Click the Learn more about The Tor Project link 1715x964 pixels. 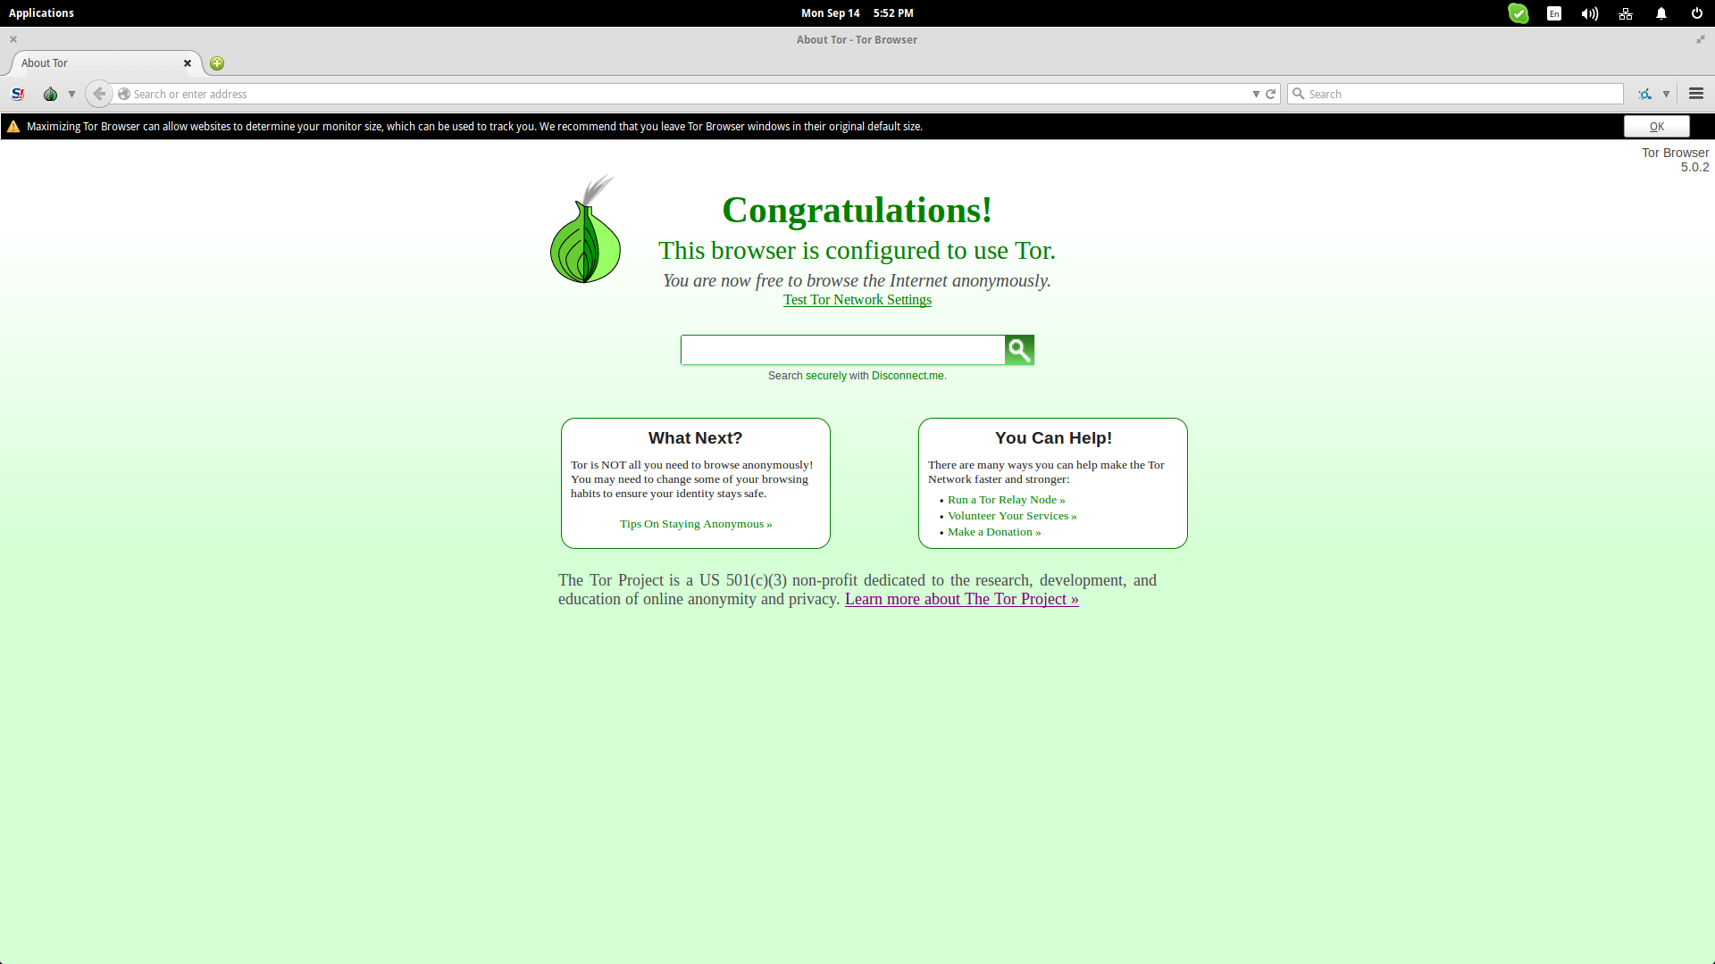pos(961,598)
